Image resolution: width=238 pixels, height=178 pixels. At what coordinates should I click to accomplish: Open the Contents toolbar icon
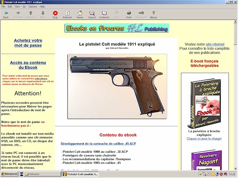tap(104, 13)
